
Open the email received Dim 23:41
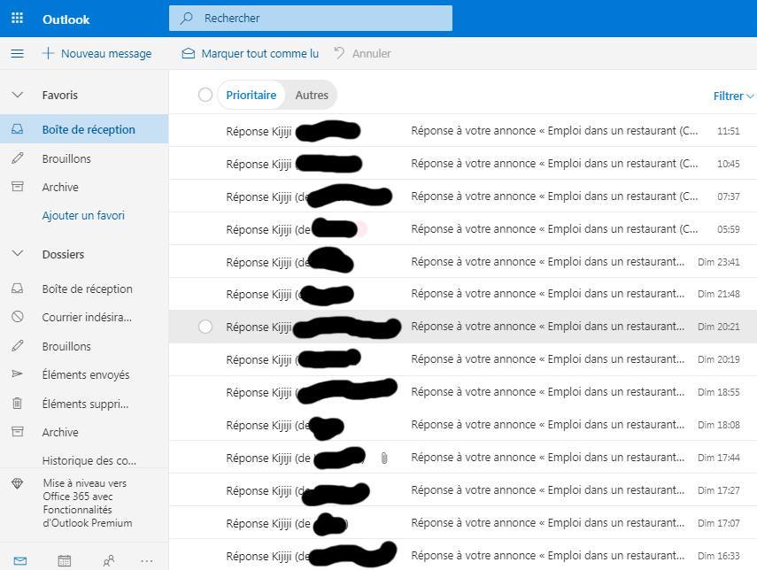click(462, 262)
